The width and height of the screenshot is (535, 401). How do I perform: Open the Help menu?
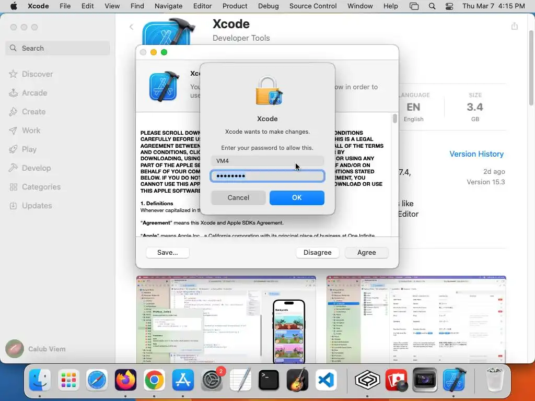(x=390, y=6)
